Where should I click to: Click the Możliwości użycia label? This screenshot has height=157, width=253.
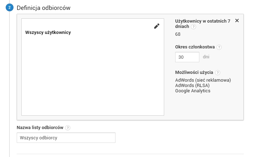(194, 72)
